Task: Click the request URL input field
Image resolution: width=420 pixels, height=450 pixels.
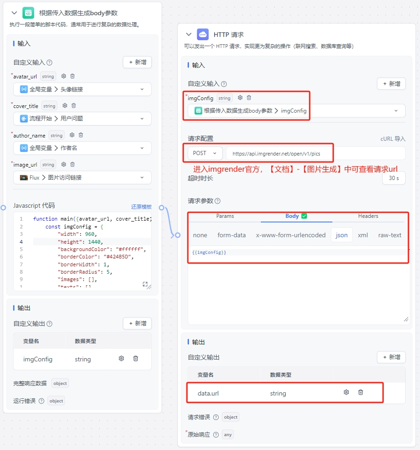Action: 316,154
